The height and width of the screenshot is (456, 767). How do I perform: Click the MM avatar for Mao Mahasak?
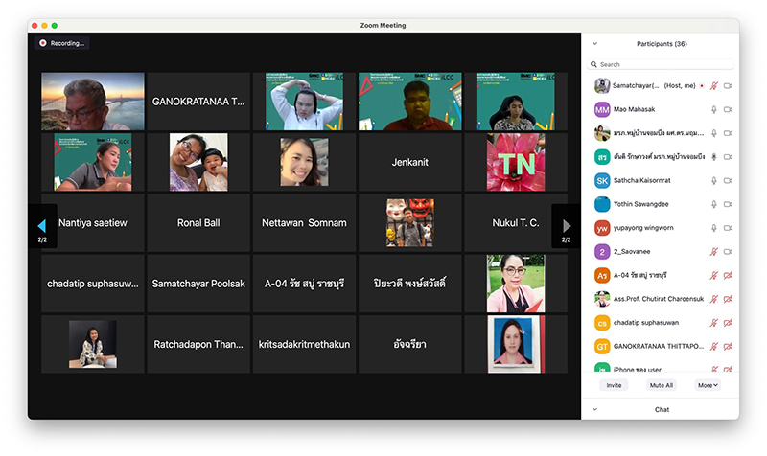pos(602,109)
